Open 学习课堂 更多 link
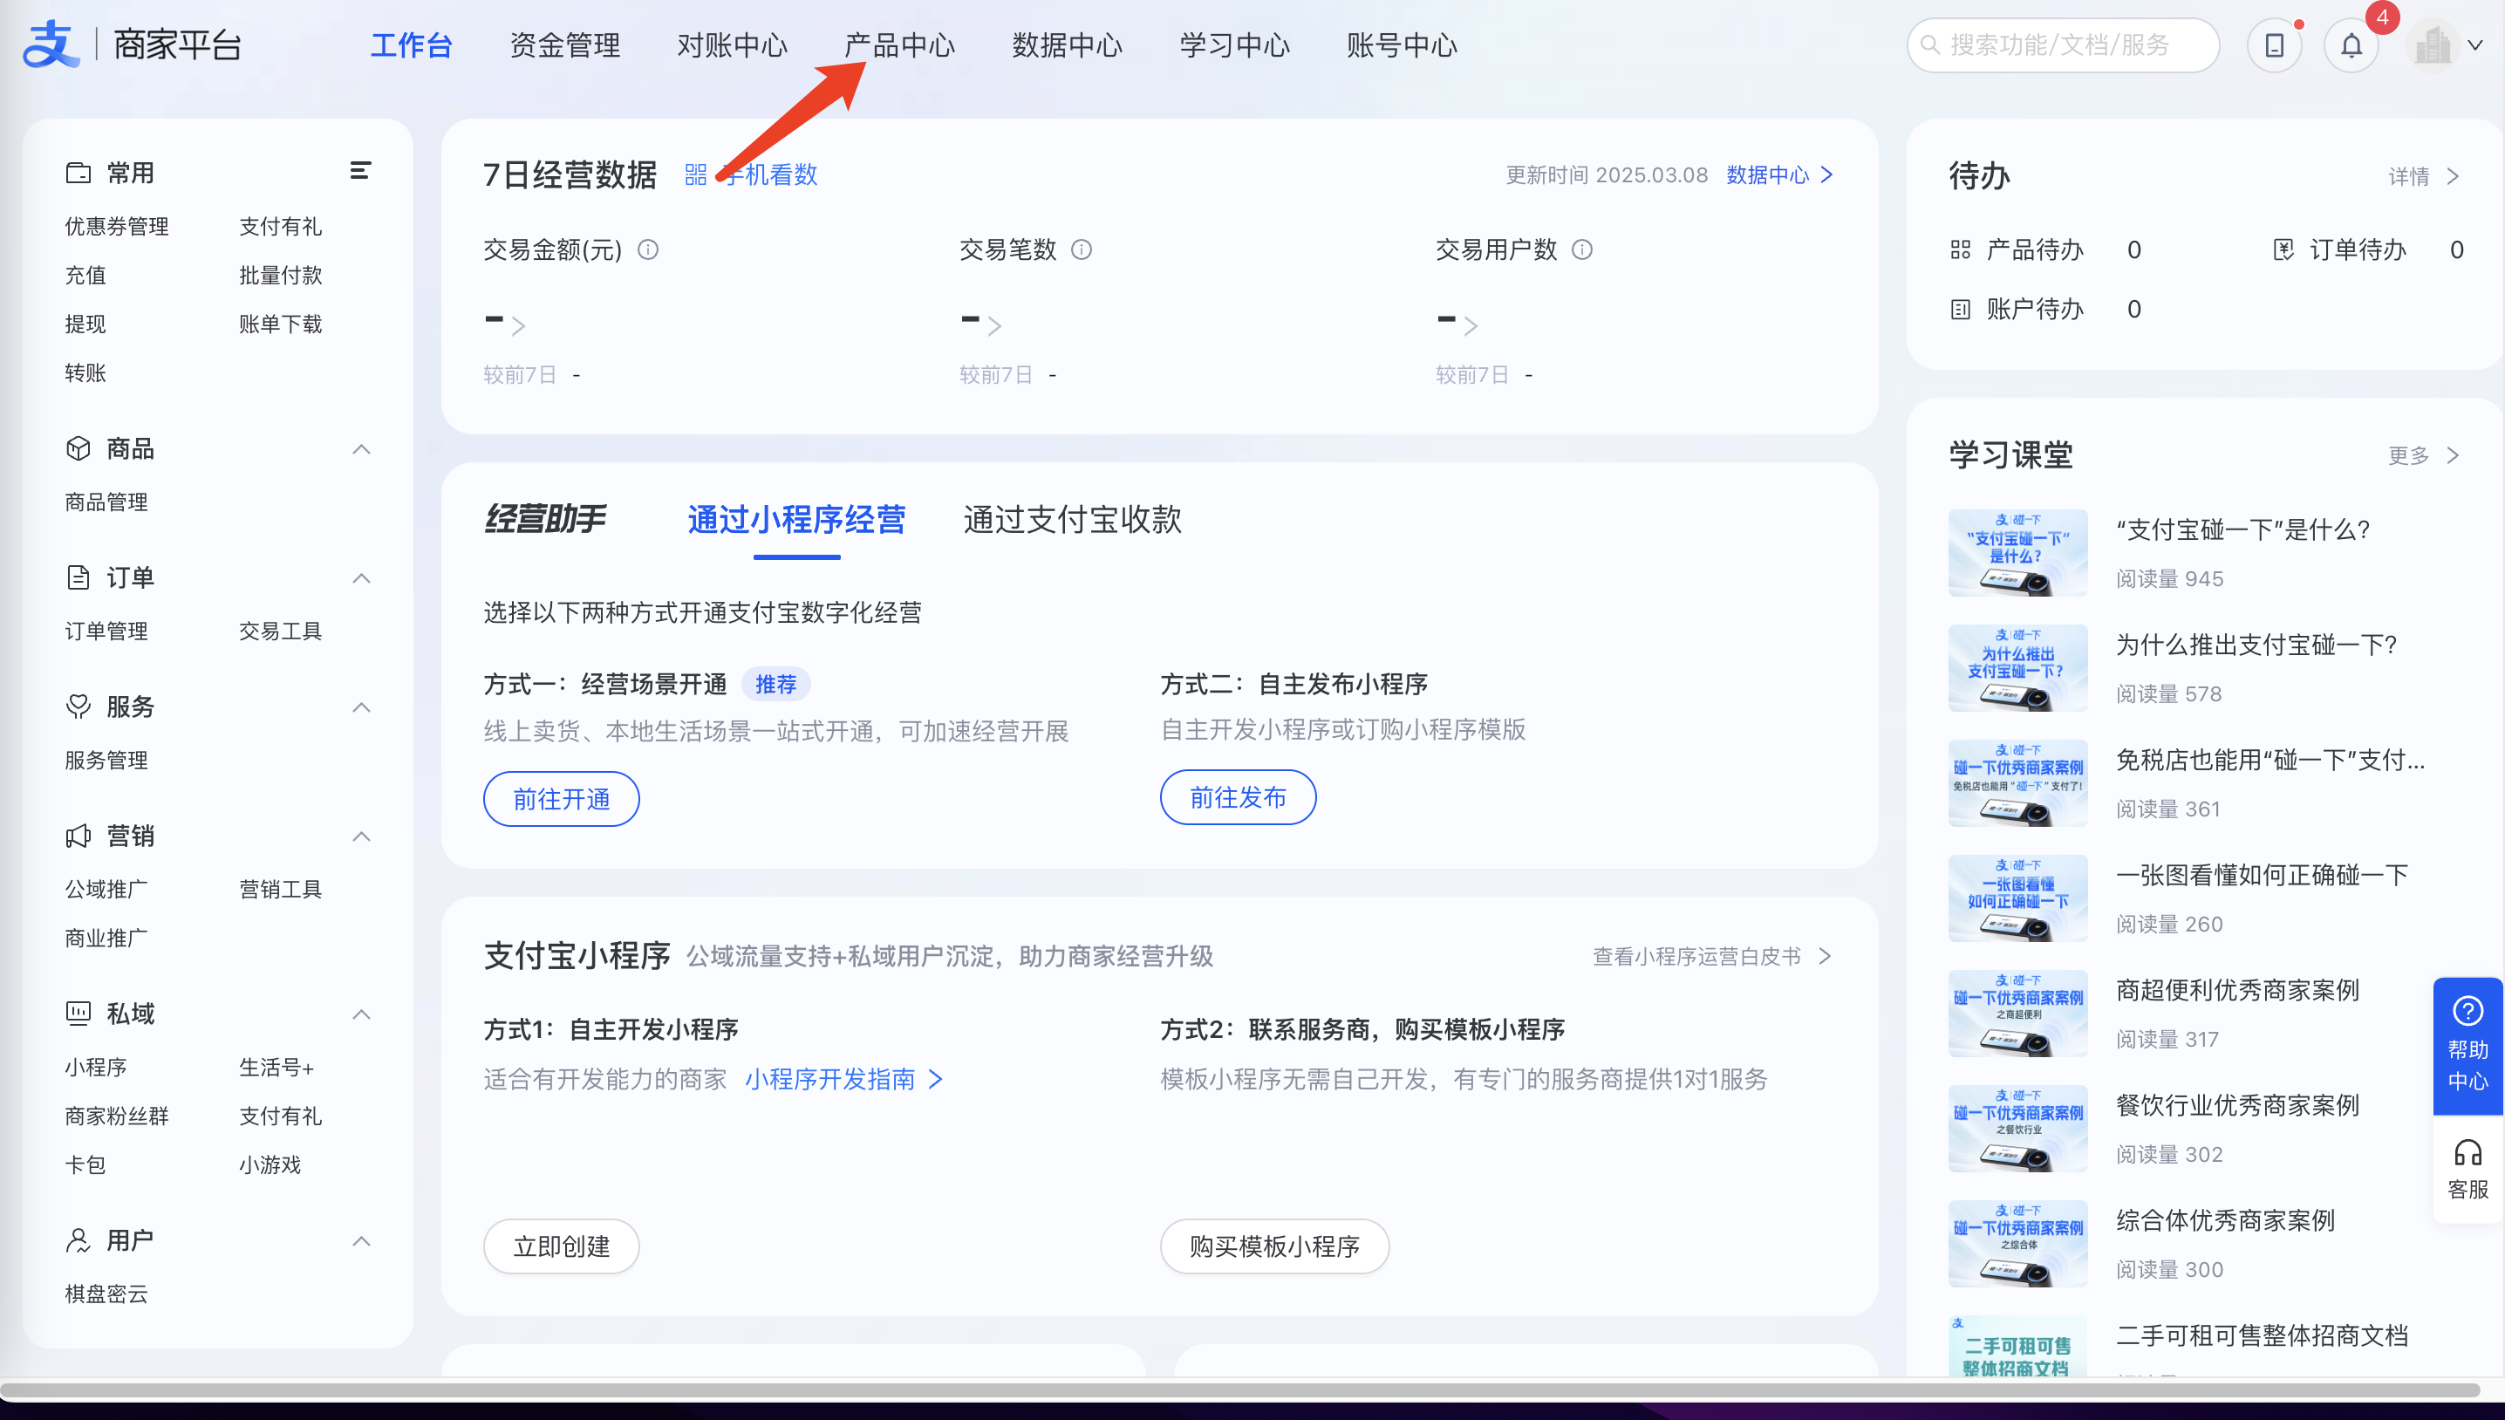Image resolution: width=2505 pixels, height=1420 pixels. point(2424,455)
